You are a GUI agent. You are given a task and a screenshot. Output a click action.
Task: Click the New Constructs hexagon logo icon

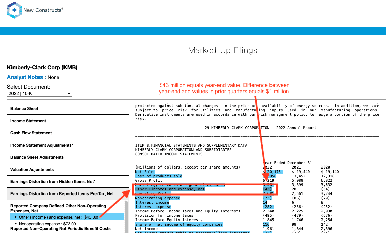[x=15, y=10]
